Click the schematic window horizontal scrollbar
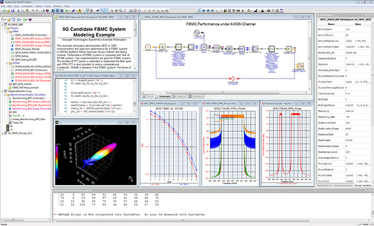The width and height of the screenshot is (374, 226). coord(223,92)
